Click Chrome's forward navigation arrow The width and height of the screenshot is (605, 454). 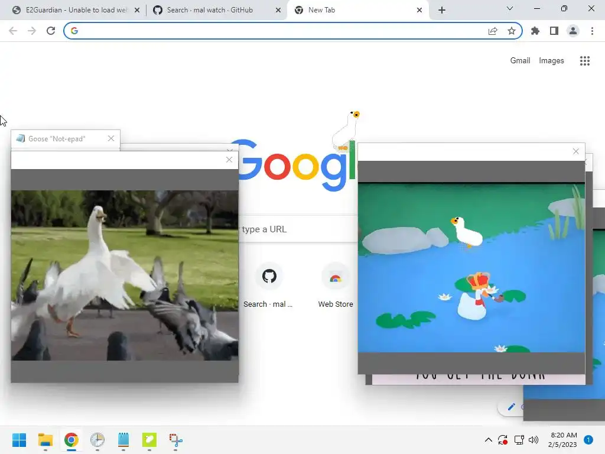[32, 31]
